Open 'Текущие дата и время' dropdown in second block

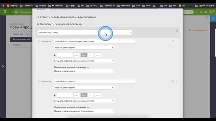(84, 87)
